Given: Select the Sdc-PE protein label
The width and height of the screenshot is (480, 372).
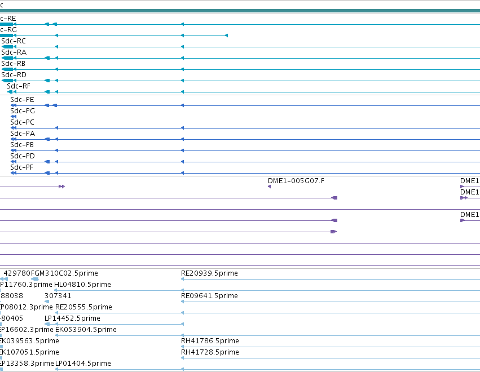Looking at the screenshot, I should pyautogui.click(x=22, y=100).
